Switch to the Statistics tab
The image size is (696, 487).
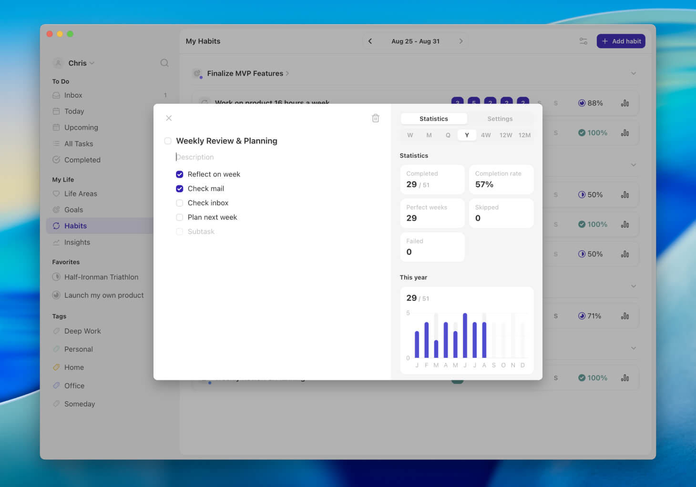click(434, 119)
